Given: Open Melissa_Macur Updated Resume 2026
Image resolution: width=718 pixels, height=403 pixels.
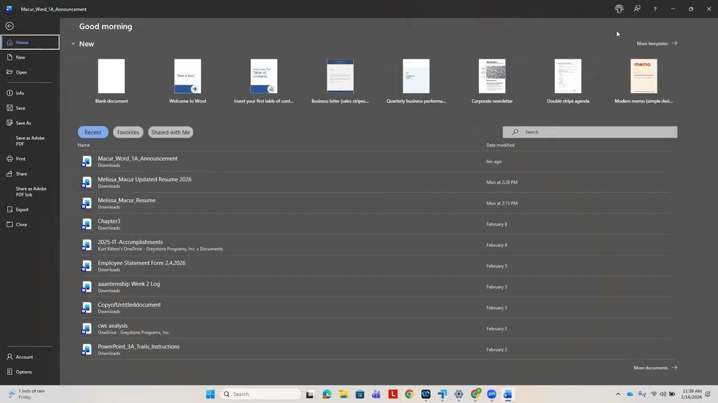Looking at the screenshot, I should point(374,182).
